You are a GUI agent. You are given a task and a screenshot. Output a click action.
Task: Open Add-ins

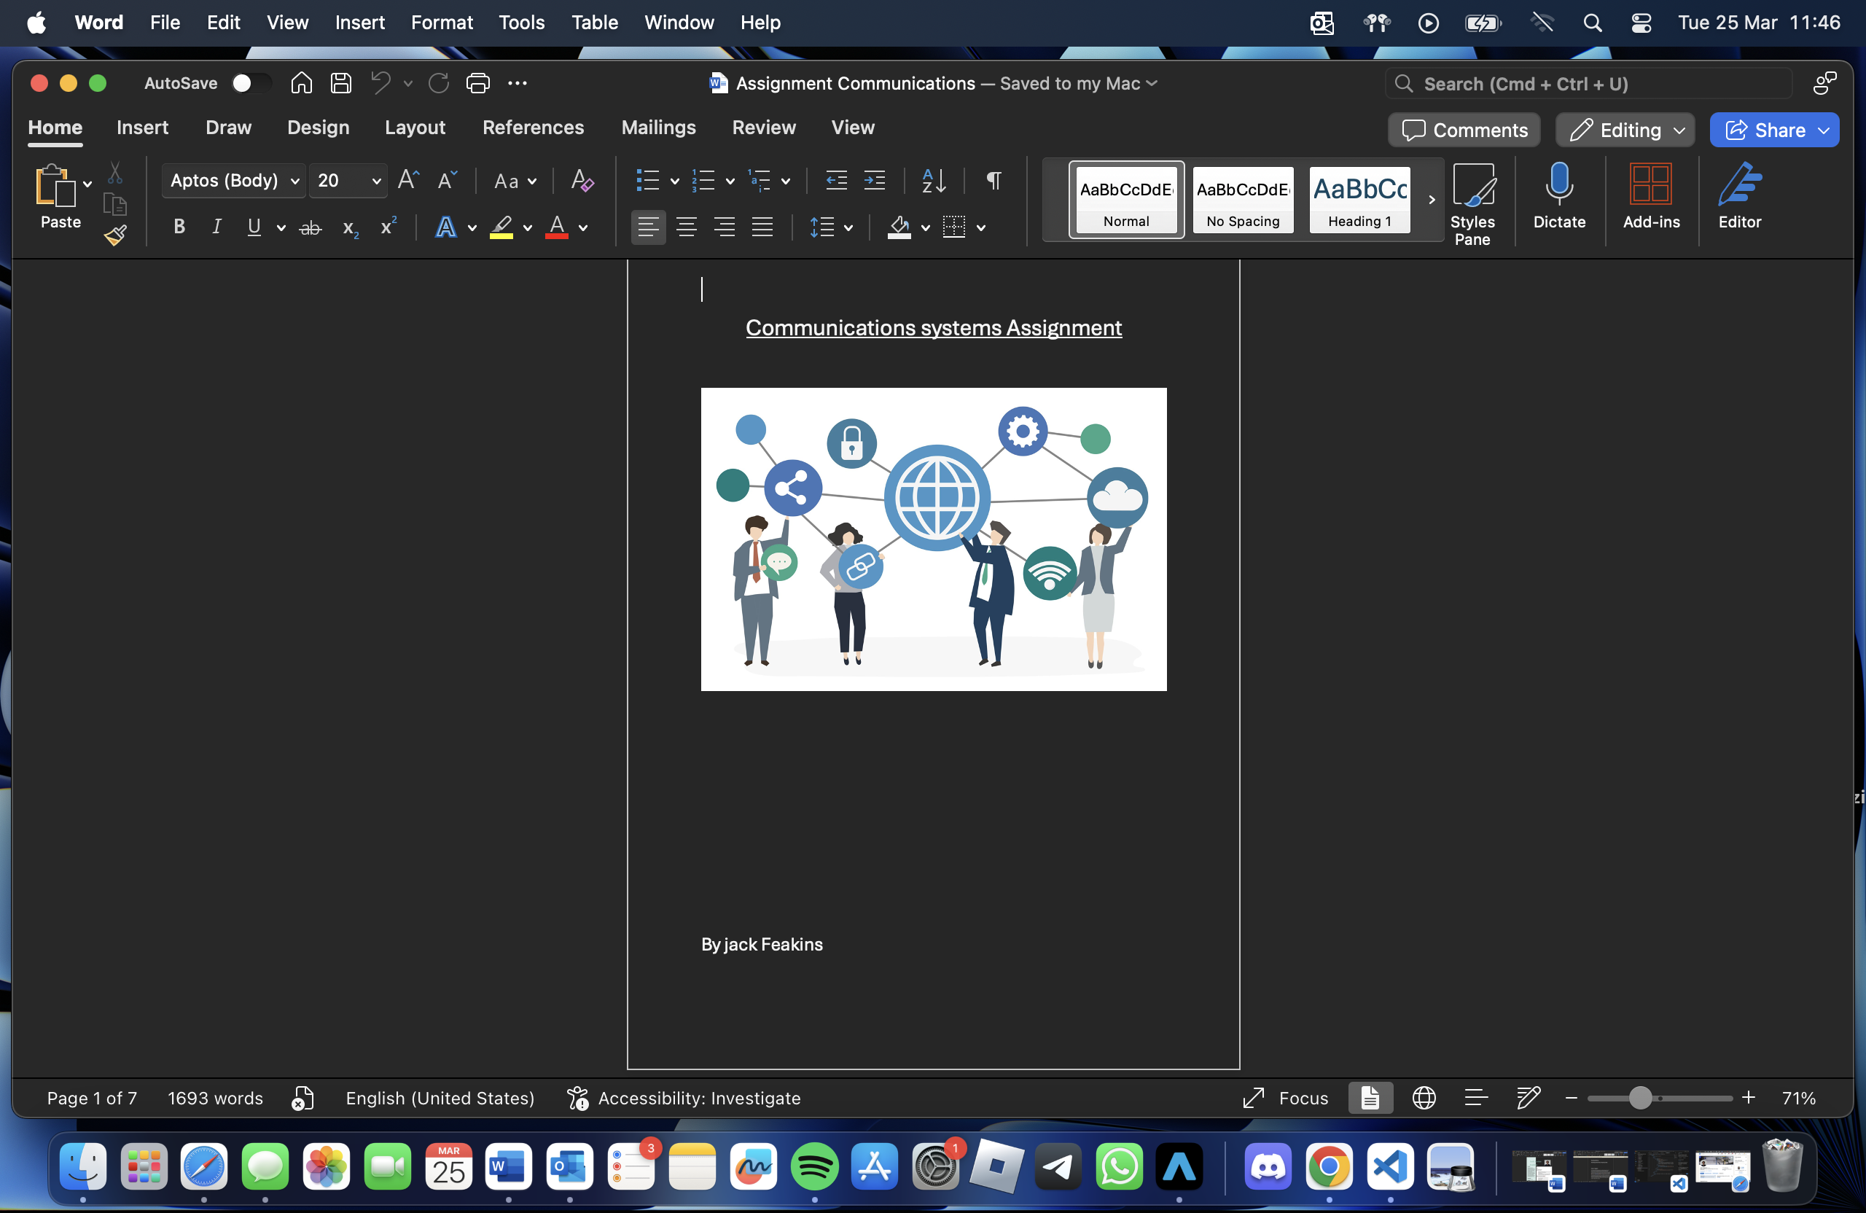tap(1651, 196)
